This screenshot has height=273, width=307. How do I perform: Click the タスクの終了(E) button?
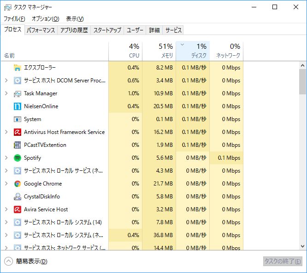pos(283,261)
